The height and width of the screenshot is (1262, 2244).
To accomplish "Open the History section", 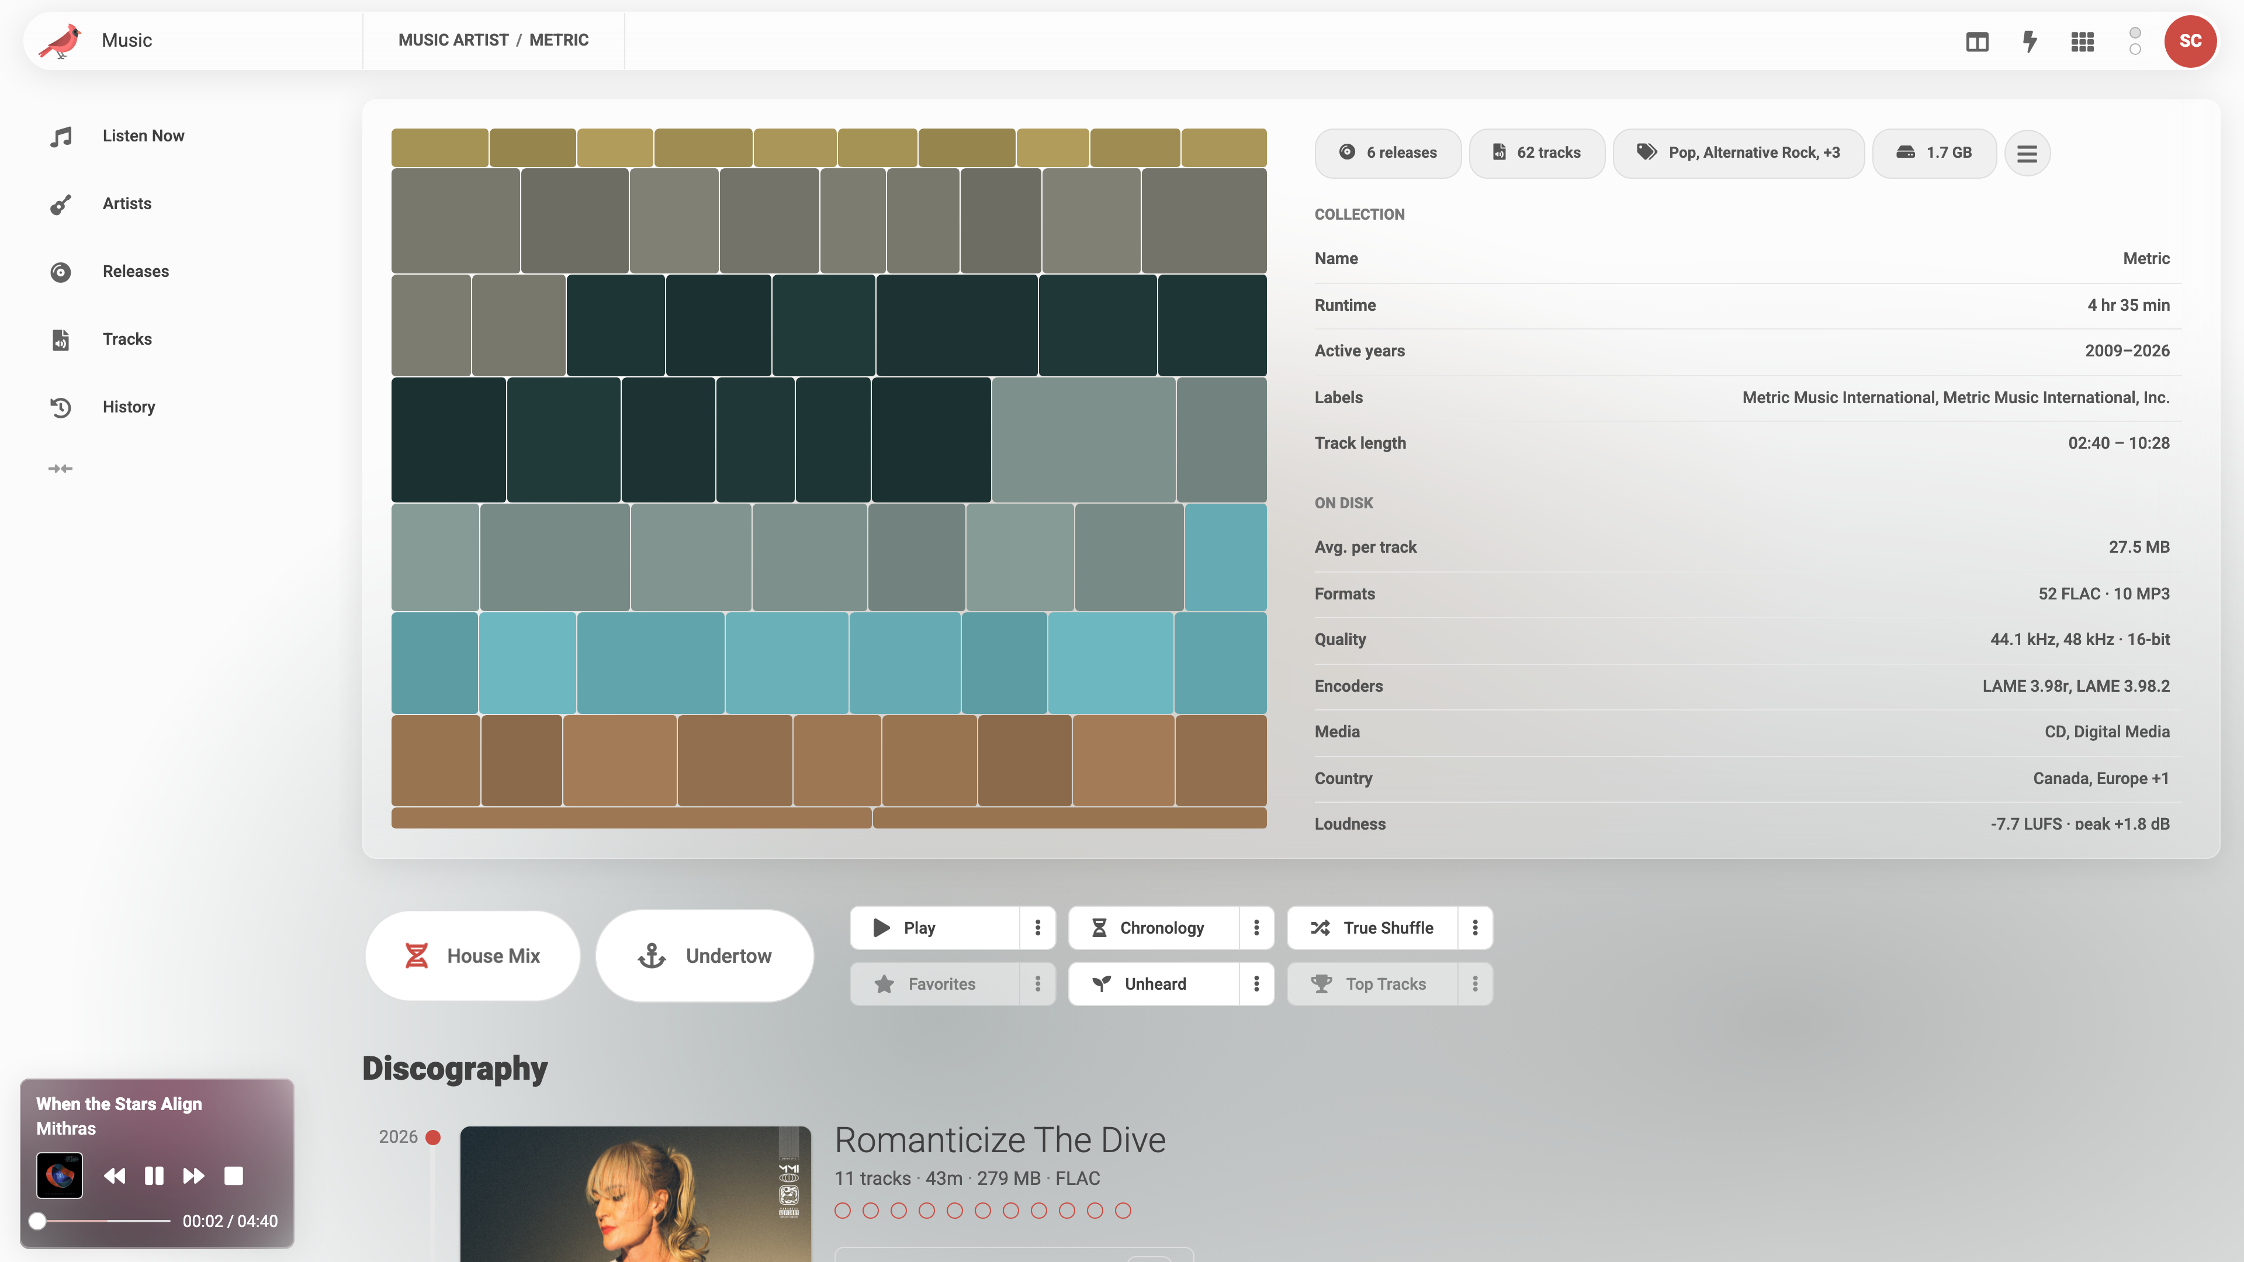I will pos(129,407).
